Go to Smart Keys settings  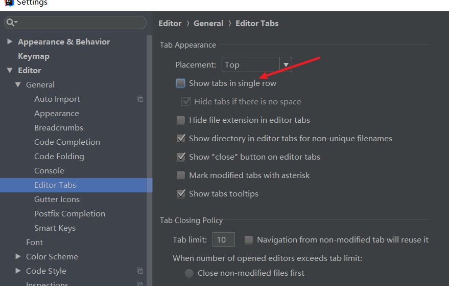[55, 228]
